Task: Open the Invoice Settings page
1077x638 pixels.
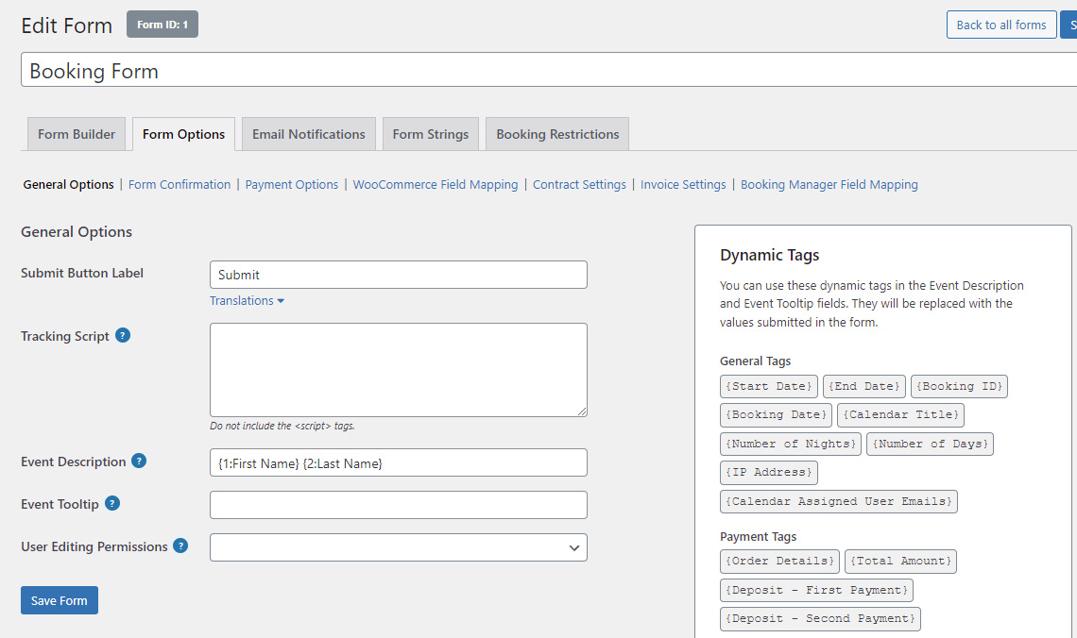Action: [683, 184]
